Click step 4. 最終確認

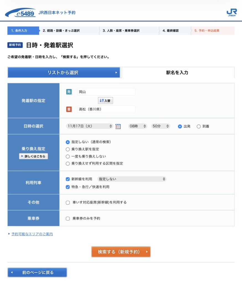[x=175, y=30]
